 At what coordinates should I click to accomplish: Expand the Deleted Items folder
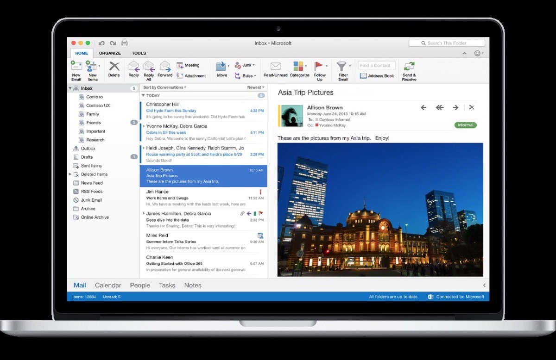click(70, 174)
